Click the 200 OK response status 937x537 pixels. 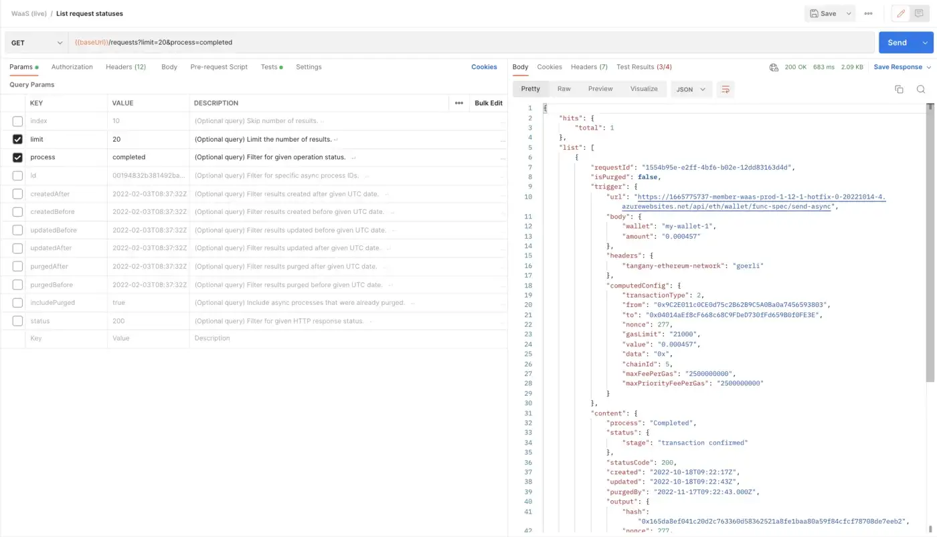point(795,67)
